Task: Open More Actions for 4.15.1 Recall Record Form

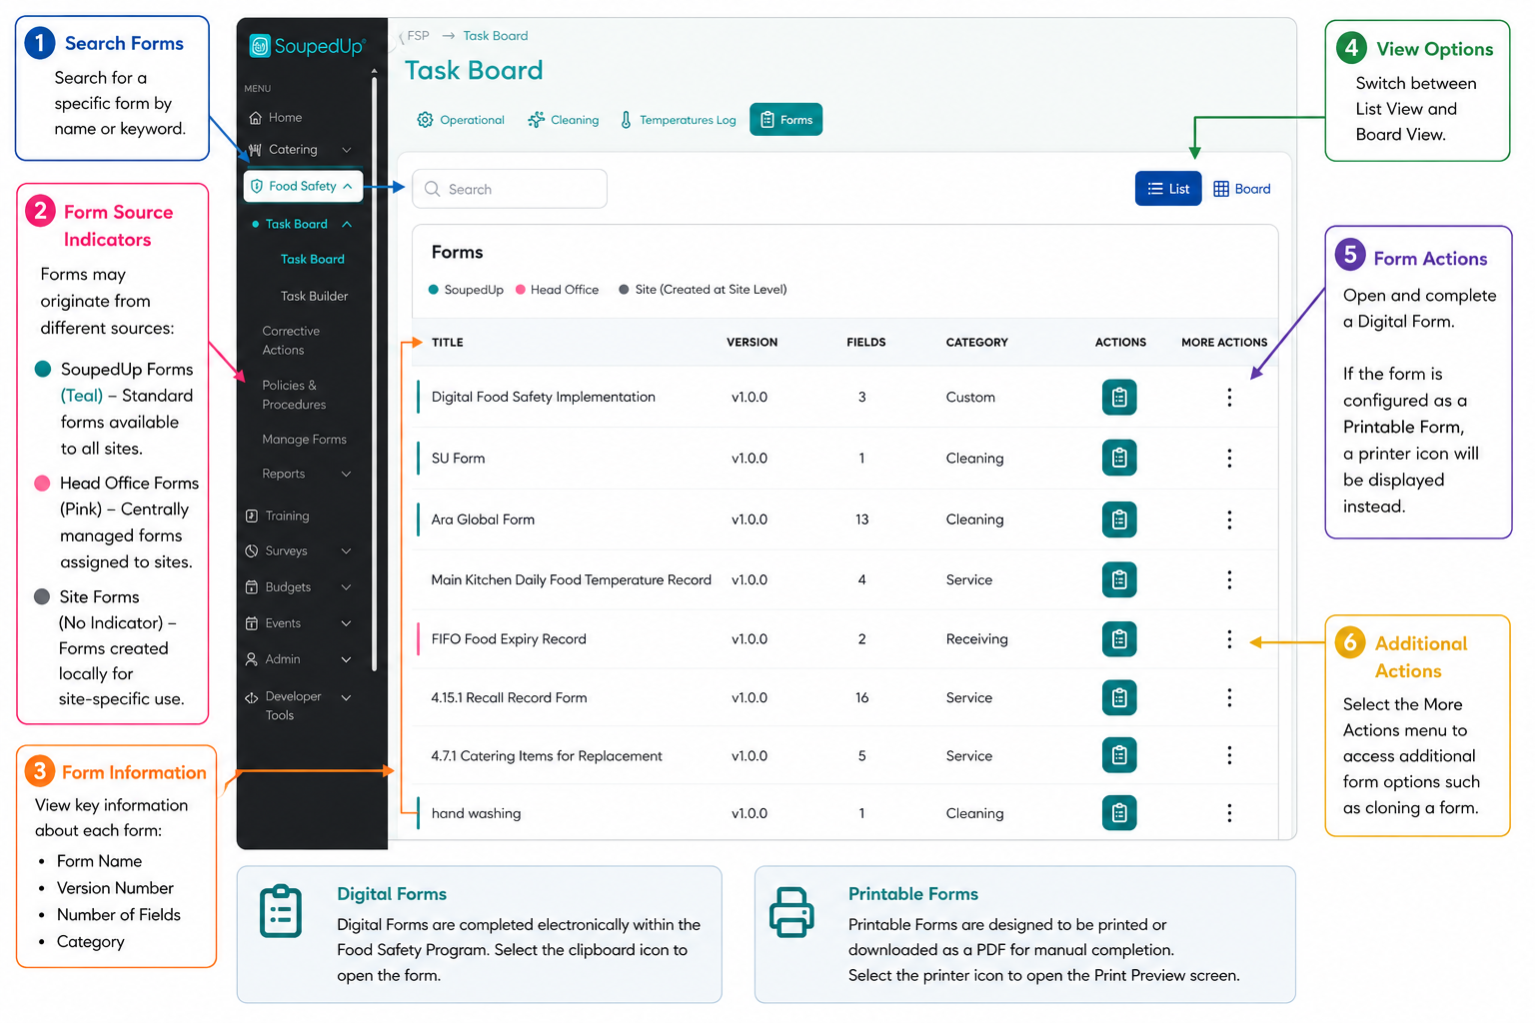Action: click(x=1229, y=697)
